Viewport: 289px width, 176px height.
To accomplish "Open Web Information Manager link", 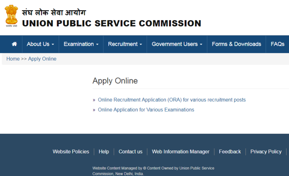I will pos(180,151).
